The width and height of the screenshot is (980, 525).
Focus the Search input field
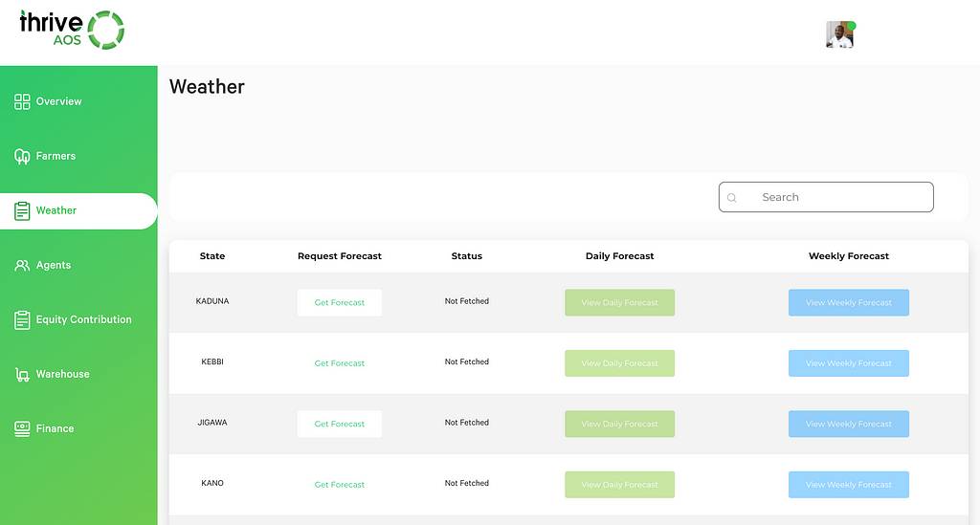826,197
